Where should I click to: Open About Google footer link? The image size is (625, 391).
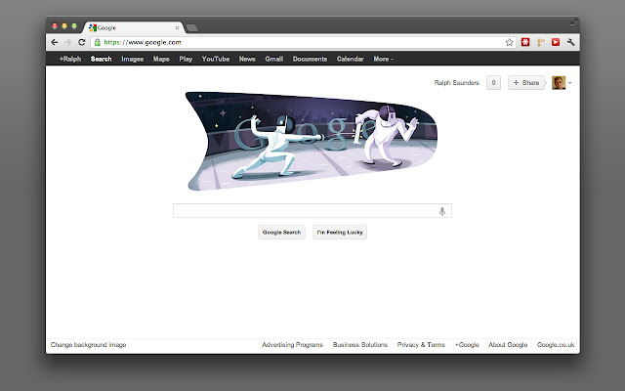point(508,345)
